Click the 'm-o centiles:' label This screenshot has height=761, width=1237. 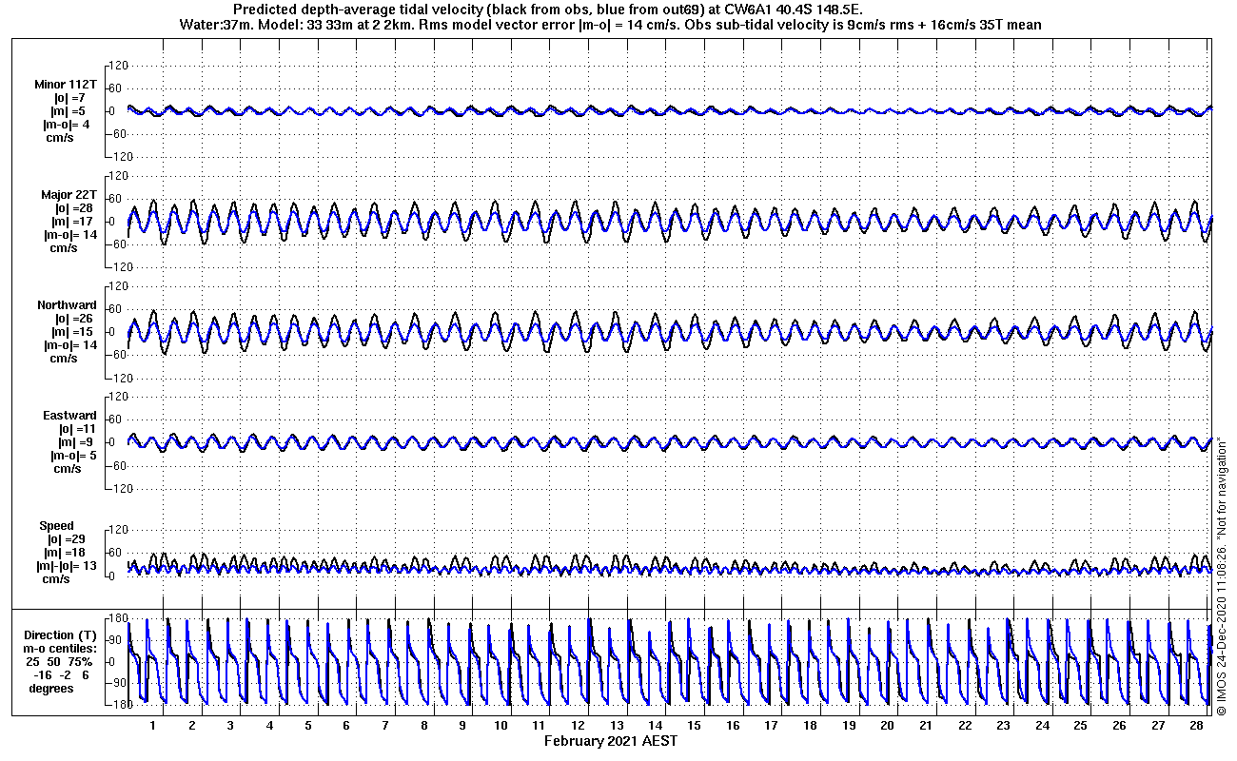(x=61, y=649)
